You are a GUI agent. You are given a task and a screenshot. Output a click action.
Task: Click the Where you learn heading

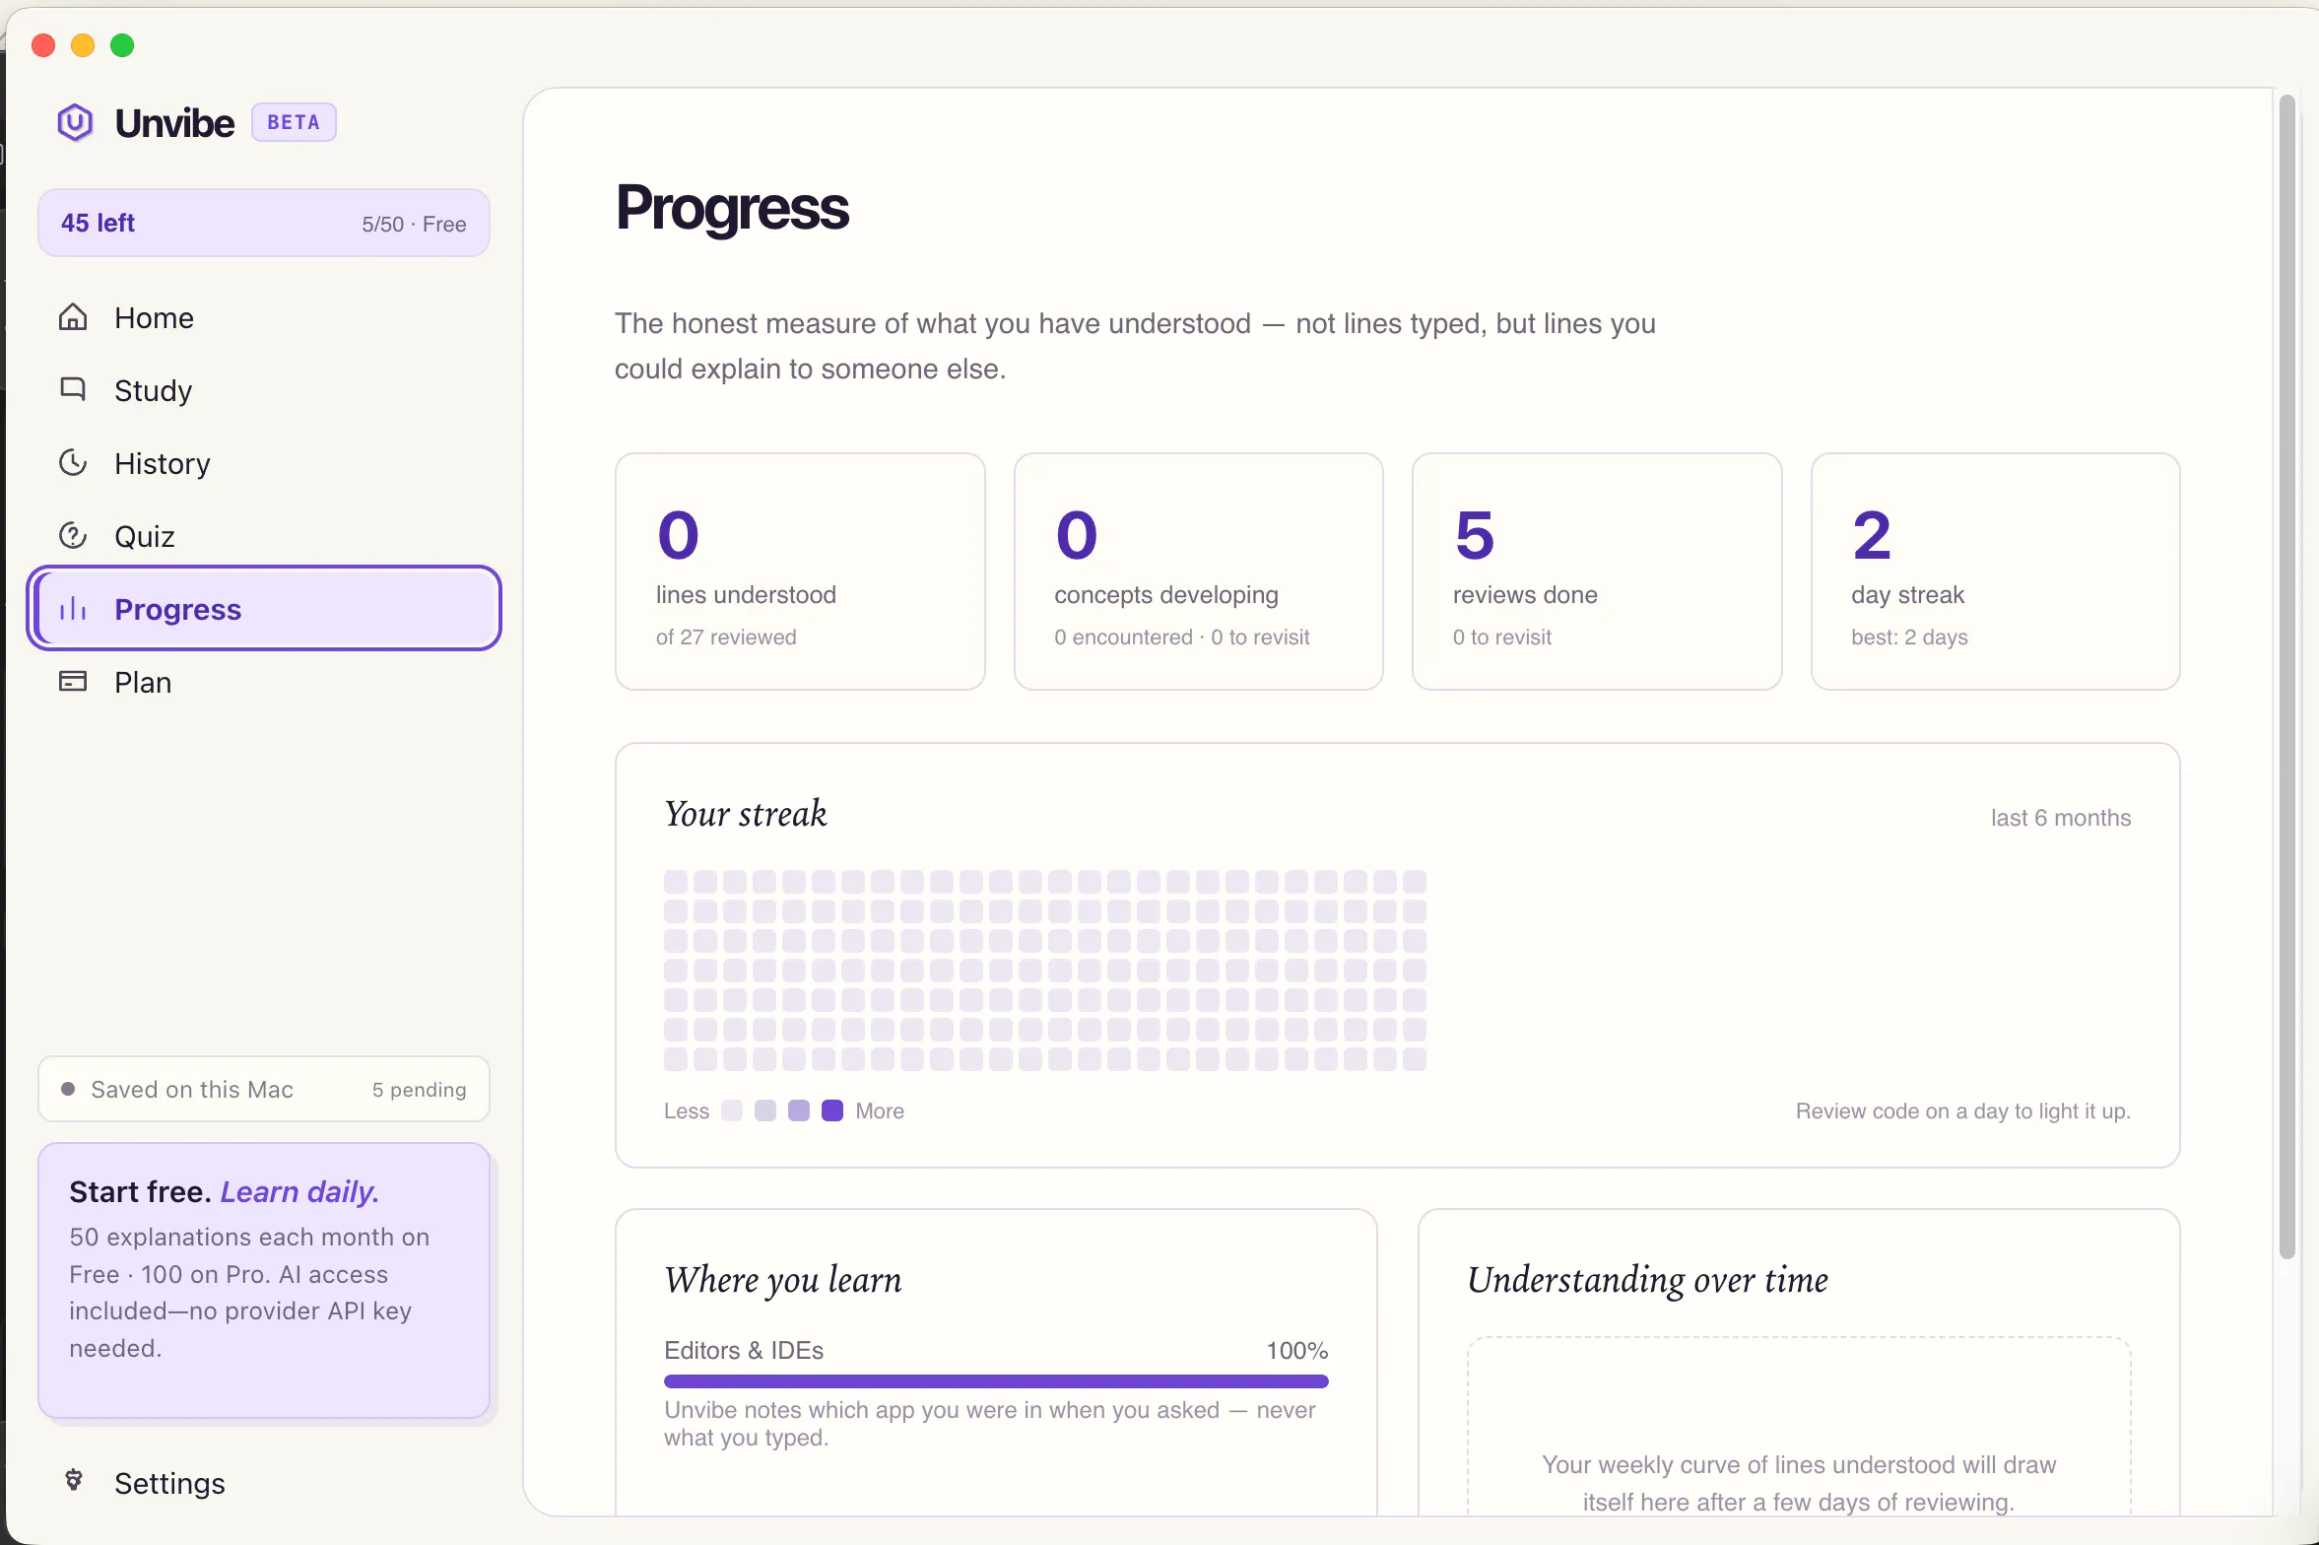783,1280
